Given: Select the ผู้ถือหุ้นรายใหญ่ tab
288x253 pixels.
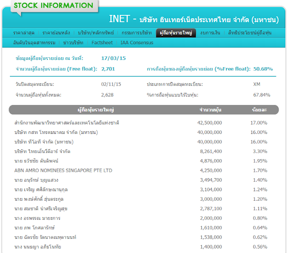Looking at the screenshot, I should coord(176,33).
